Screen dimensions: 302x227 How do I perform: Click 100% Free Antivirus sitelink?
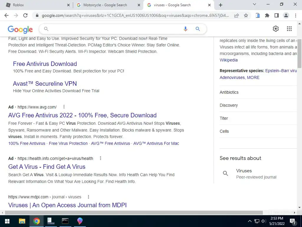click(x=27, y=143)
